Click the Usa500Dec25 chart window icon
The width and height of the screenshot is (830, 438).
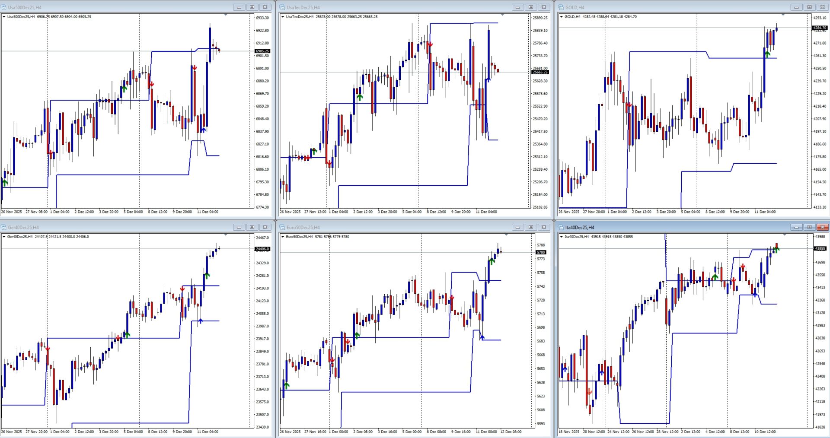[4, 7]
